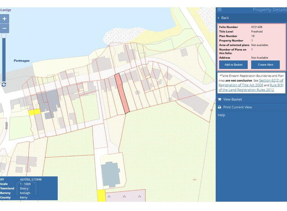The image size is (287, 211).
Task: Add folio KY21406 to basket
Action: tap(234, 65)
